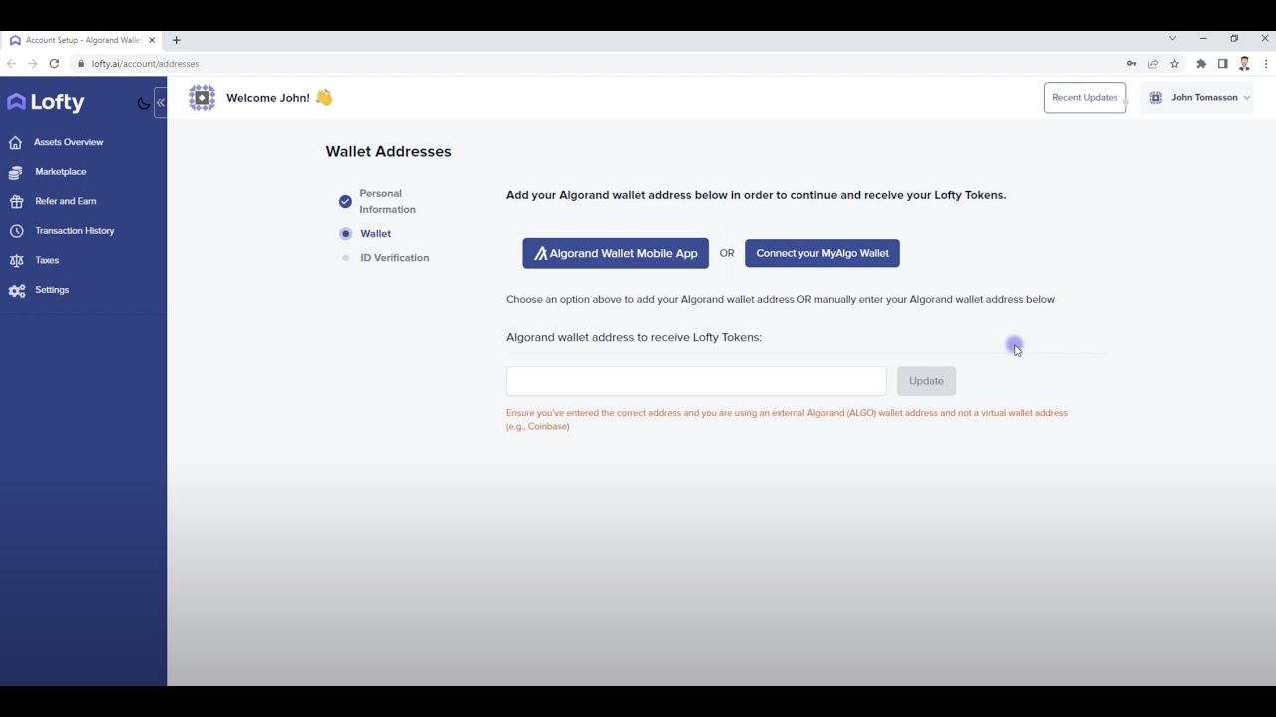This screenshot has width=1276, height=717.
Task: Click the Chrome profile avatar
Action: tap(1244, 64)
